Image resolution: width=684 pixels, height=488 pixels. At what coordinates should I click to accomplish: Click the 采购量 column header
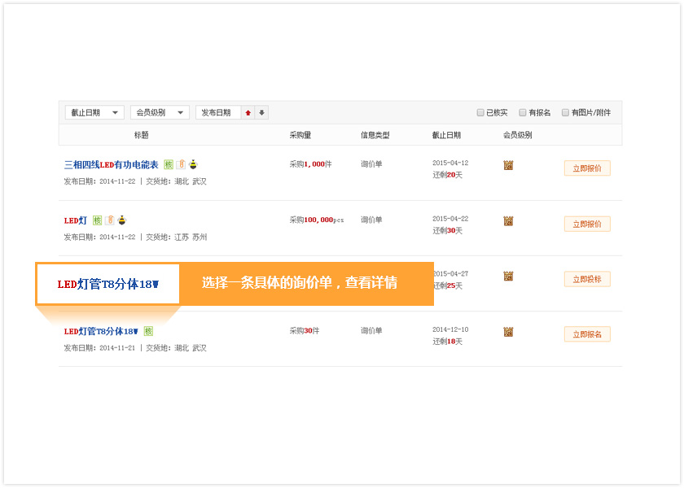300,135
